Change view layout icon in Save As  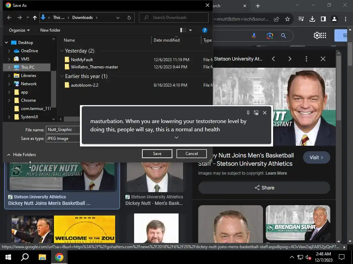[x=183, y=30]
